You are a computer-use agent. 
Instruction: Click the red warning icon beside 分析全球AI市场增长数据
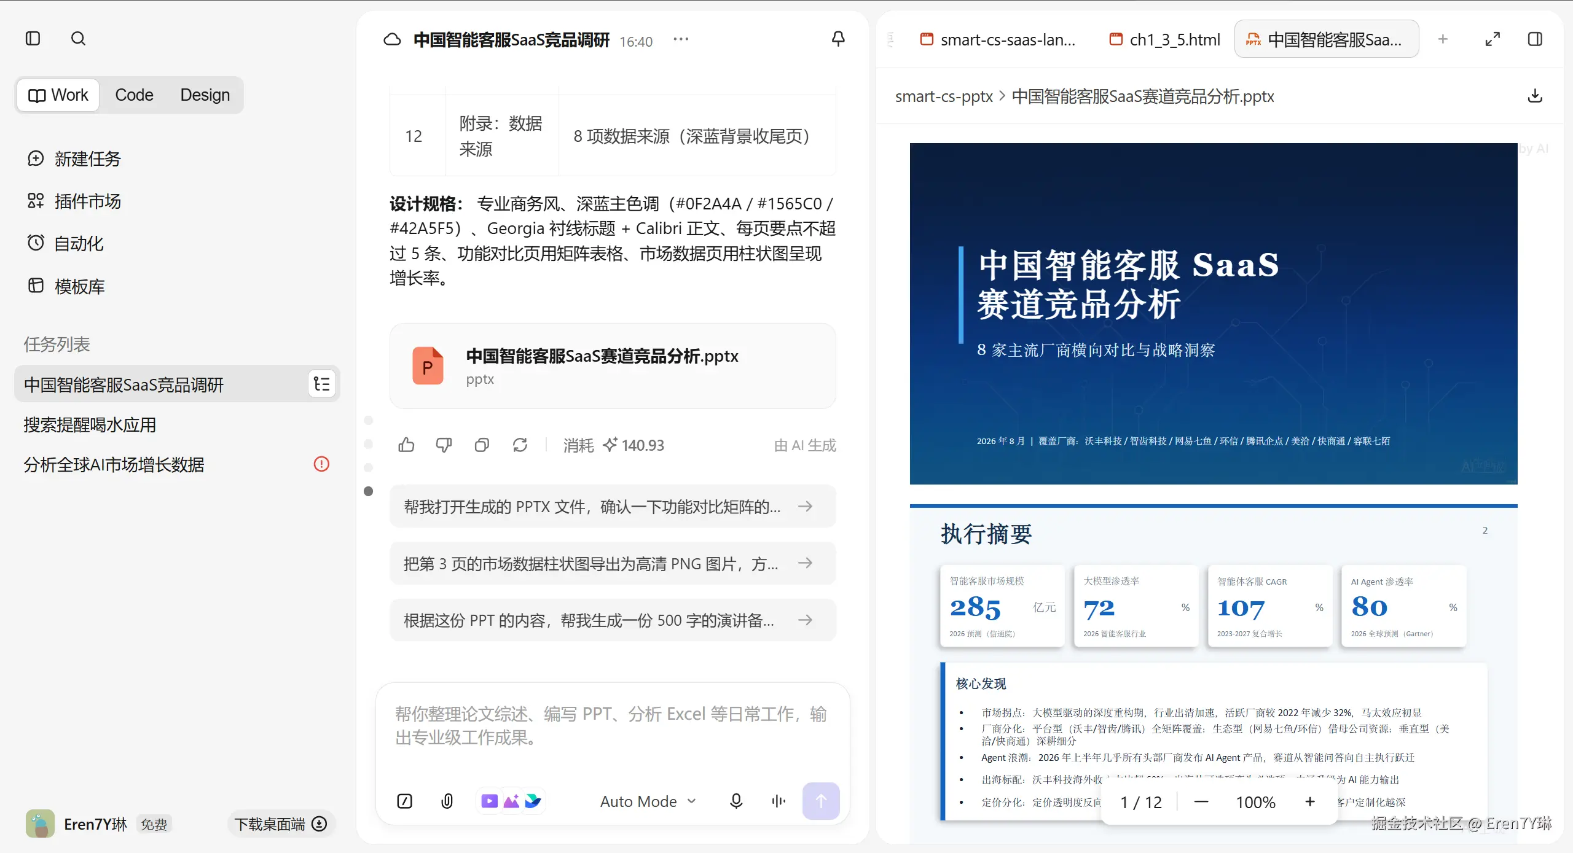pyautogui.click(x=321, y=464)
